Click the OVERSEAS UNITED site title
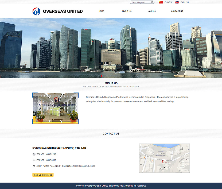The image size is (222, 189). coord(63,11)
